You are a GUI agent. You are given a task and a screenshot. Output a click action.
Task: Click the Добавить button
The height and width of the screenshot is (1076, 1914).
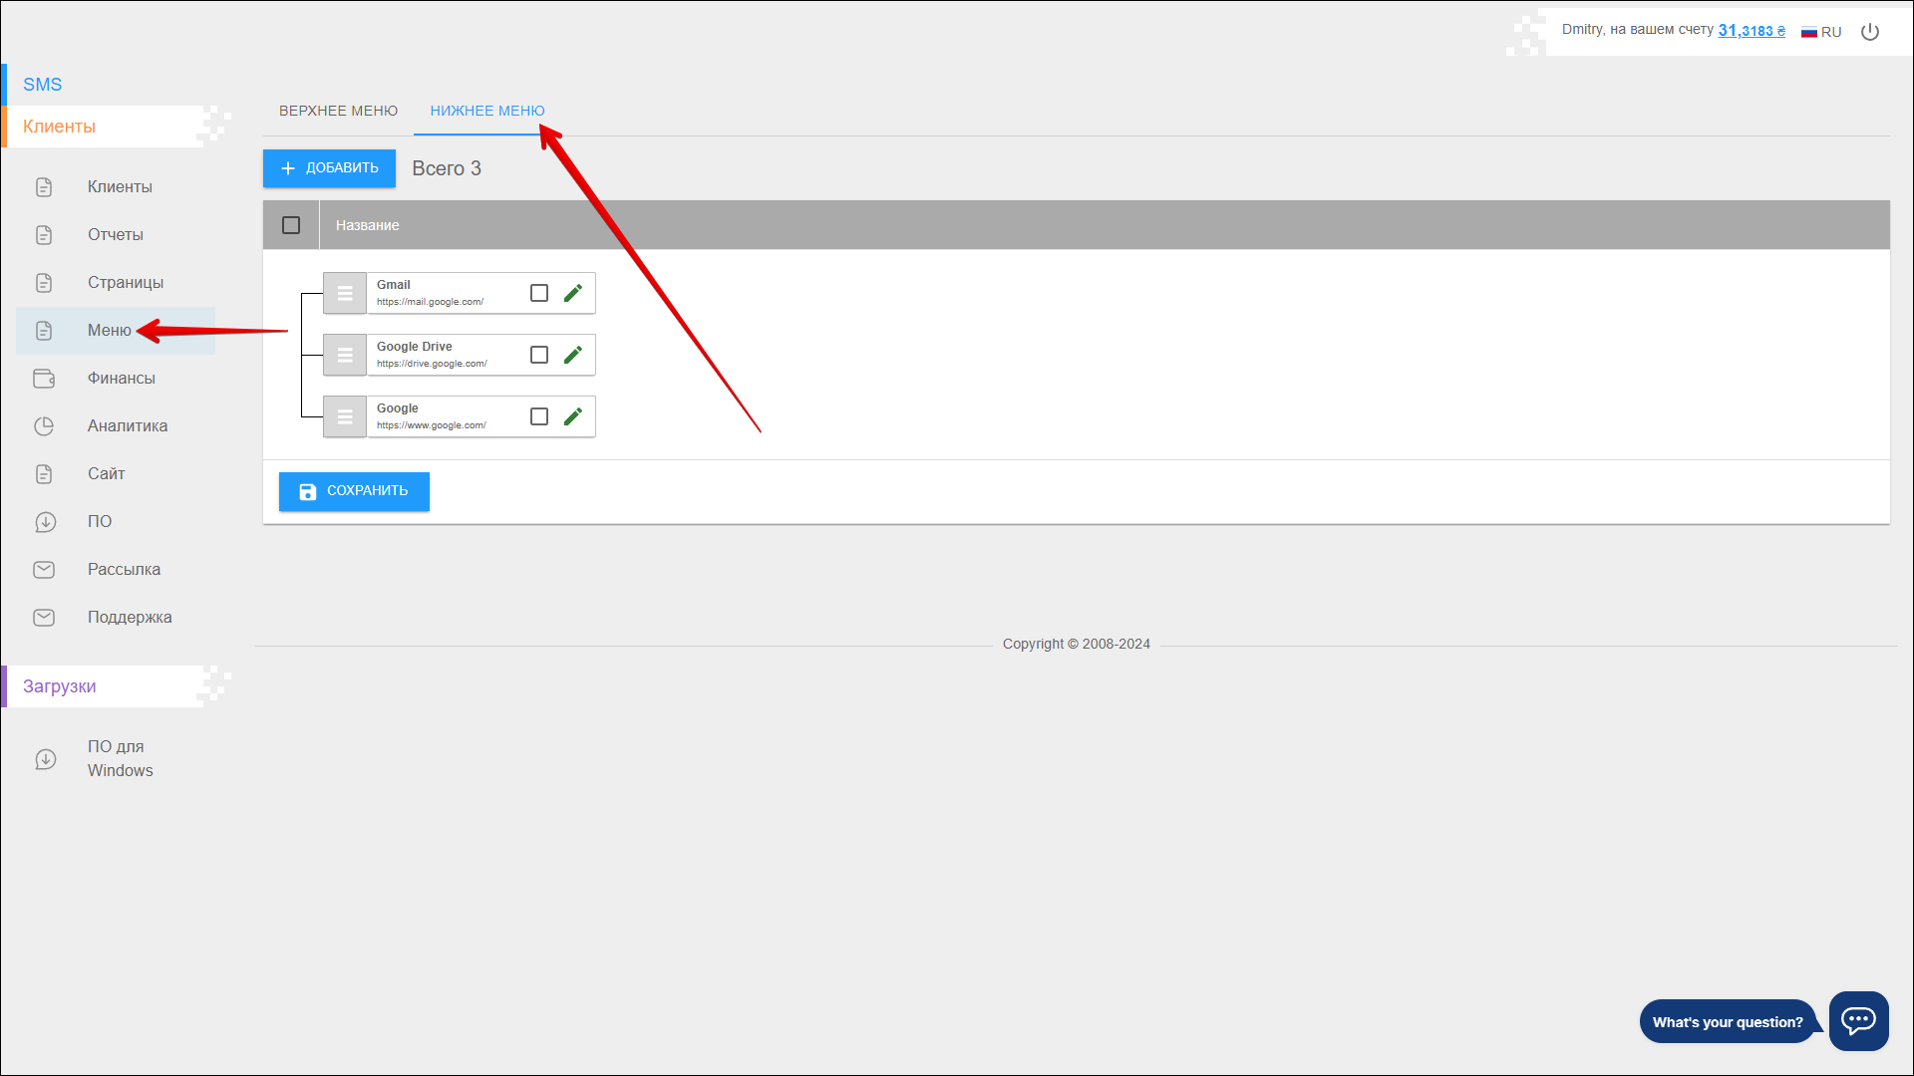(x=329, y=168)
